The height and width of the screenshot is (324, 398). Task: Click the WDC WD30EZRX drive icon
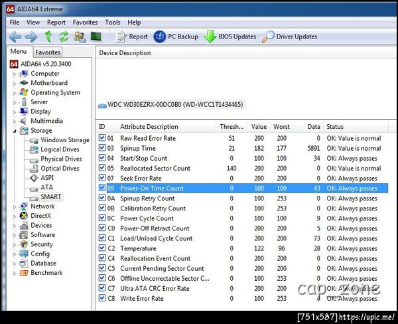pyautogui.click(x=102, y=106)
